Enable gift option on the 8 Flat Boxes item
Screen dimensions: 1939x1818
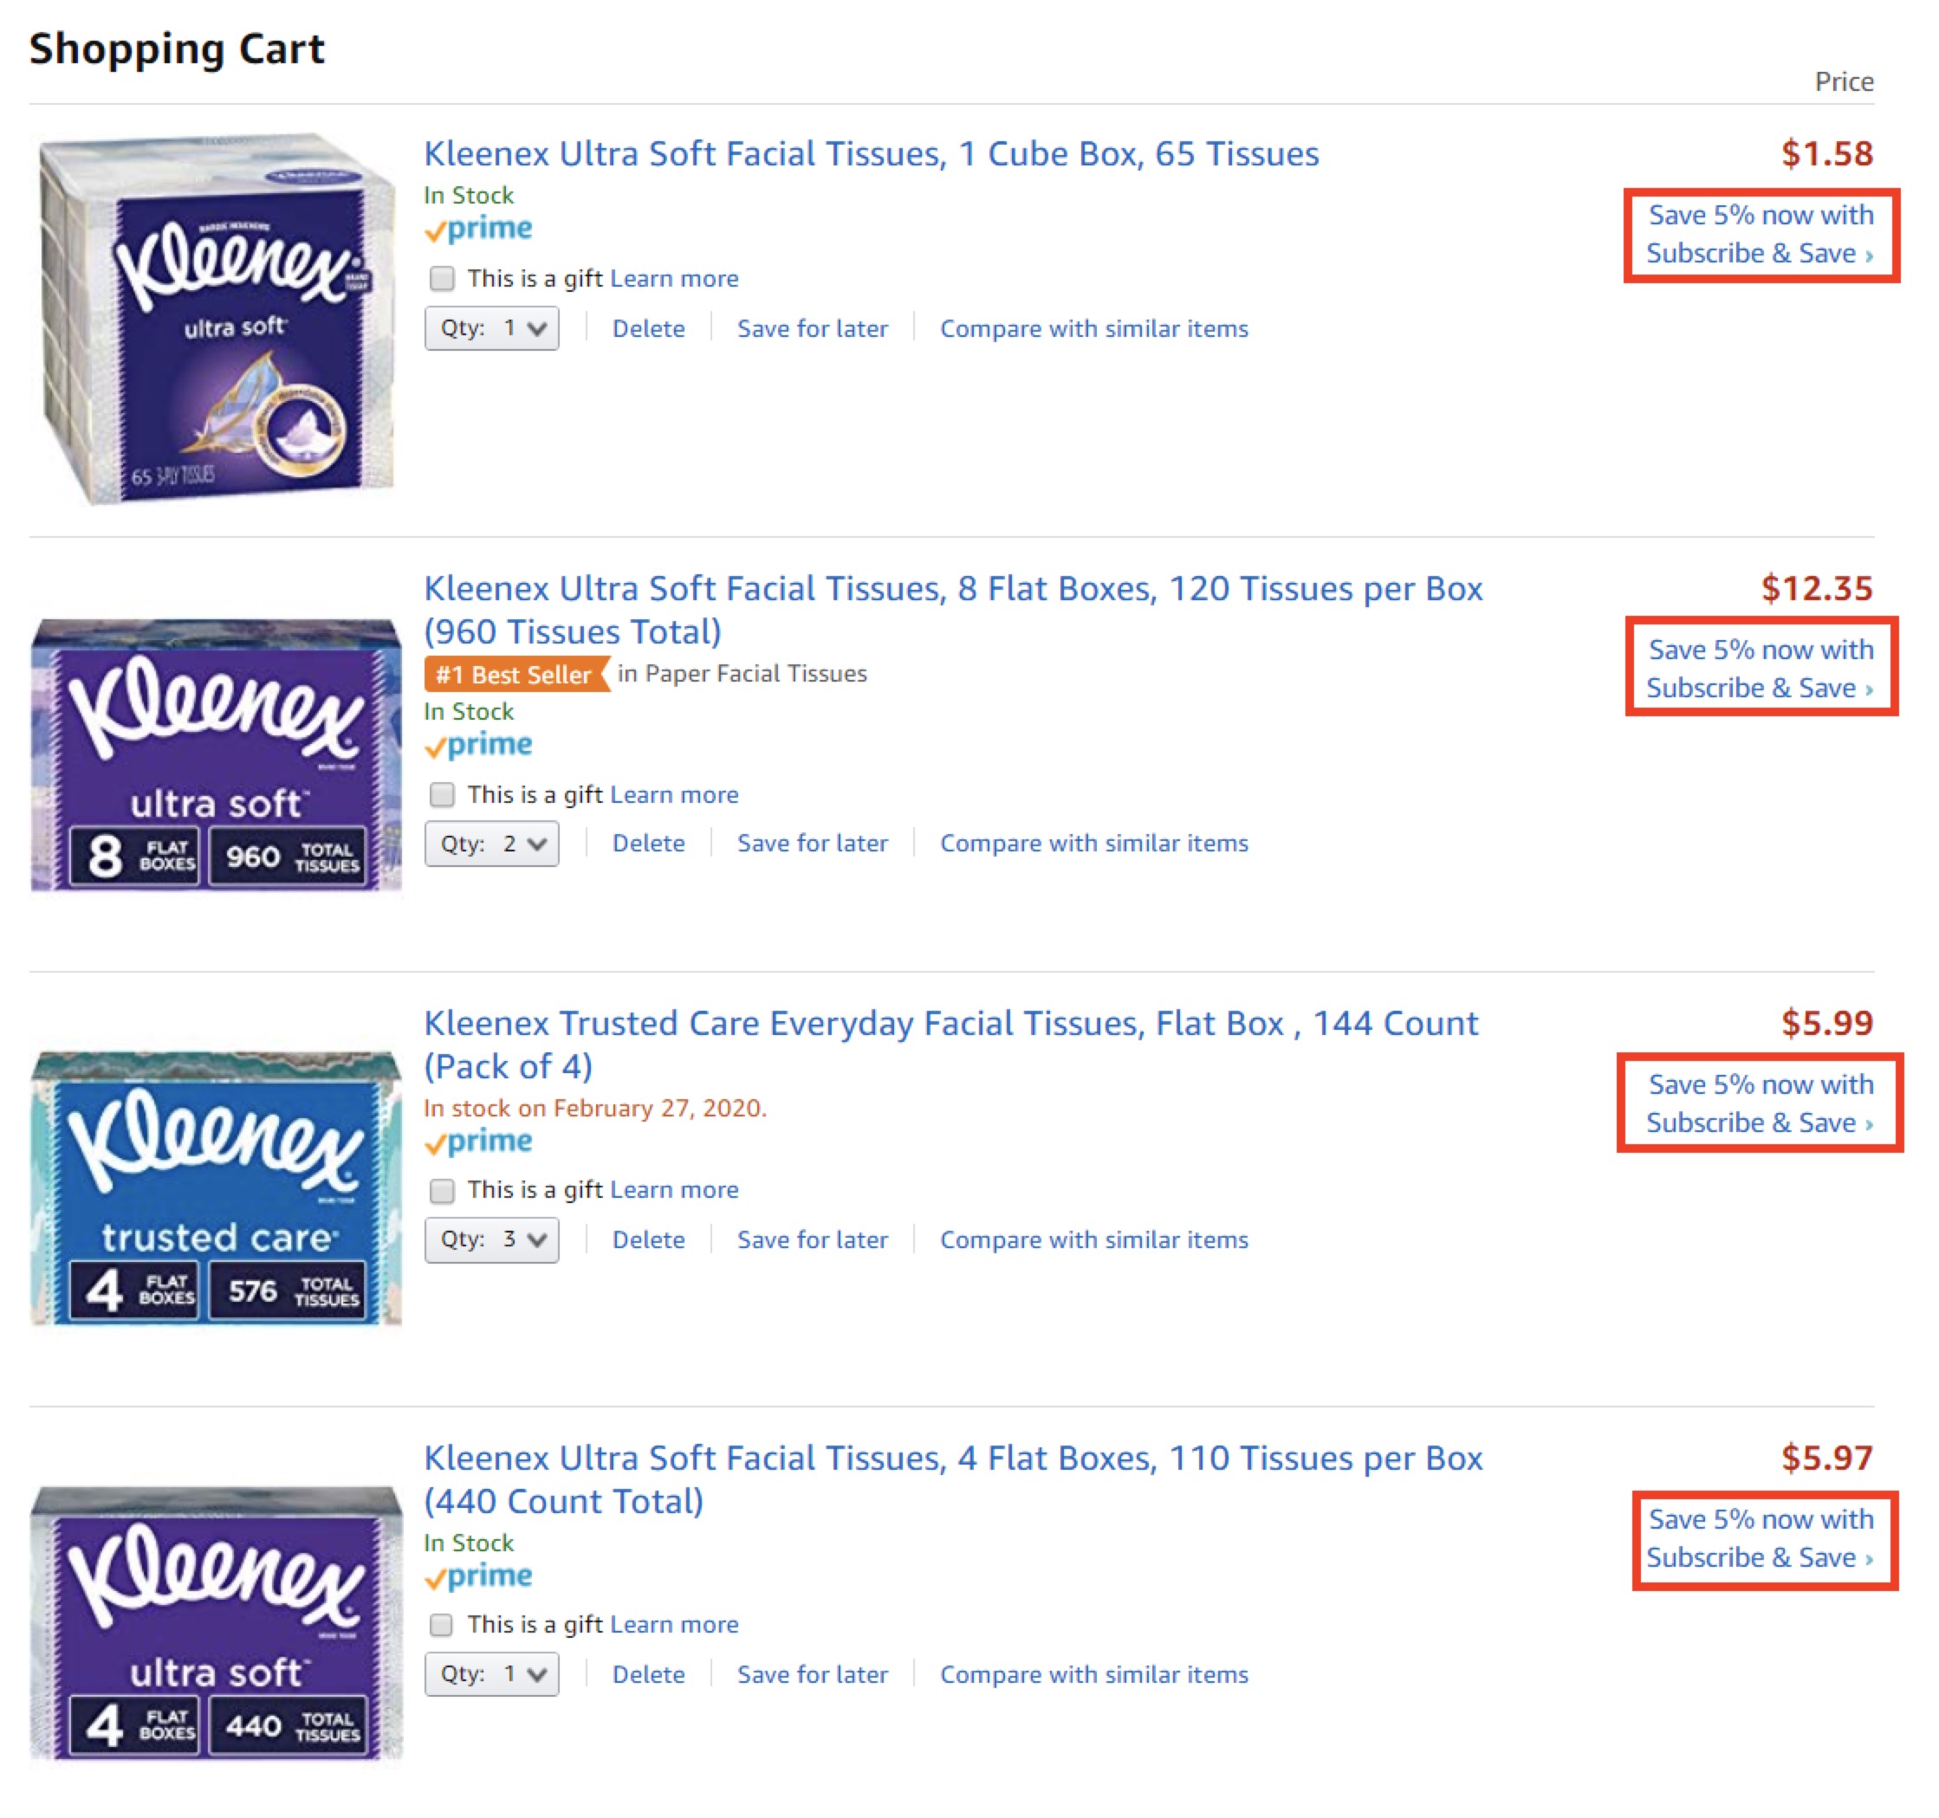(442, 794)
